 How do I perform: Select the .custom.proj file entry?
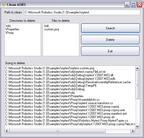click(x=51, y=29)
